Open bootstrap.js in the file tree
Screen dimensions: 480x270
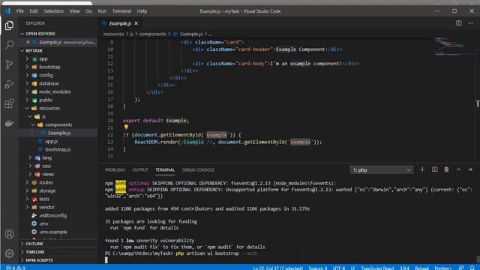tap(58, 149)
